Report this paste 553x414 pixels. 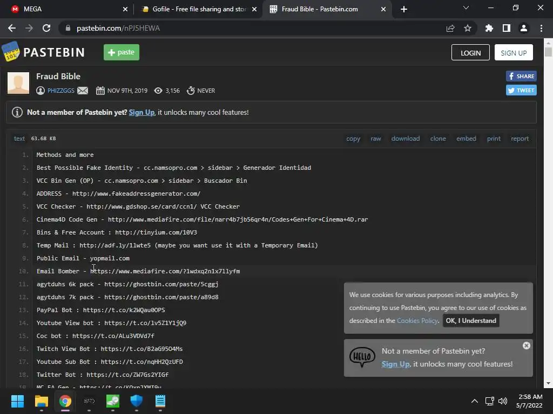tap(520, 139)
